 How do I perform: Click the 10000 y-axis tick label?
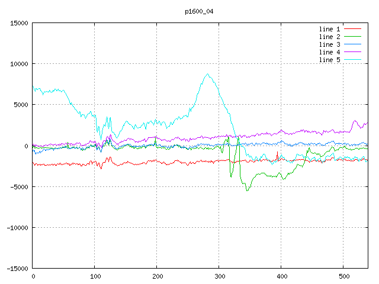tap(19, 64)
